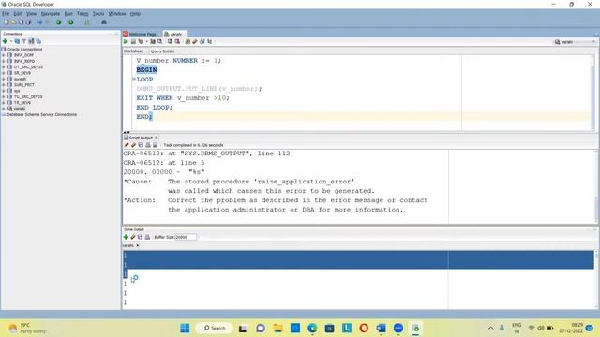The image size is (600, 337).
Task: Click the Rollback icon in worksheet toolbar
Action: tap(177, 41)
